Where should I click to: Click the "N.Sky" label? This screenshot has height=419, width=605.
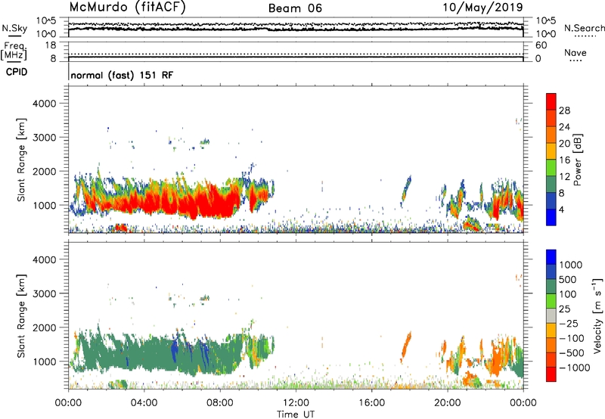pos(14,28)
